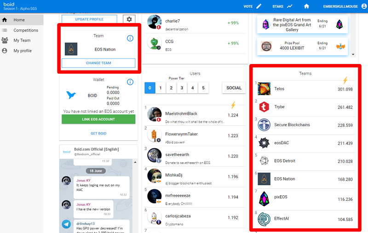Go to the home icon in top bar
The height and width of the screenshot is (233, 368).
click(306, 6)
